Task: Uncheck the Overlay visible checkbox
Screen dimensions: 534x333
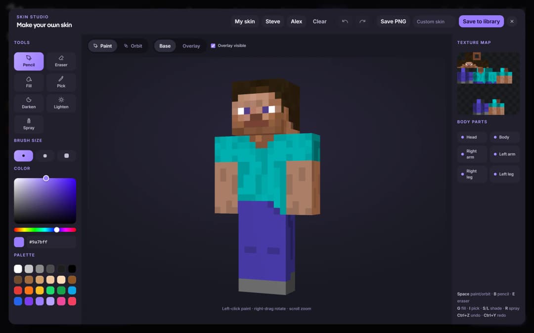Action: click(213, 45)
